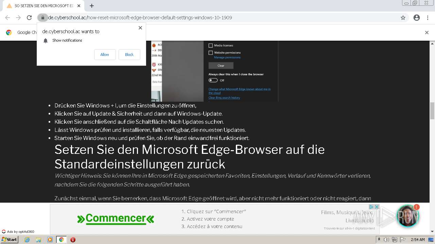This screenshot has width=435, height=244.
Task: Tick the Media licenses checkbox
Action: [211, 45]
